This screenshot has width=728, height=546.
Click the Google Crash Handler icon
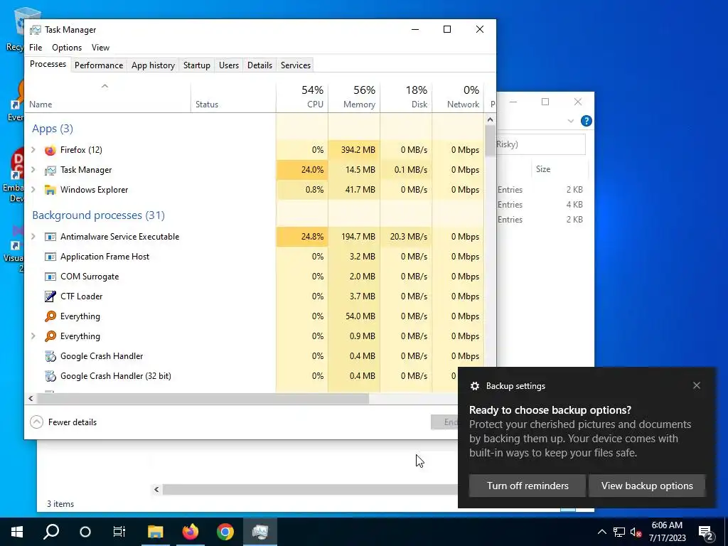(x=50, y=356)
